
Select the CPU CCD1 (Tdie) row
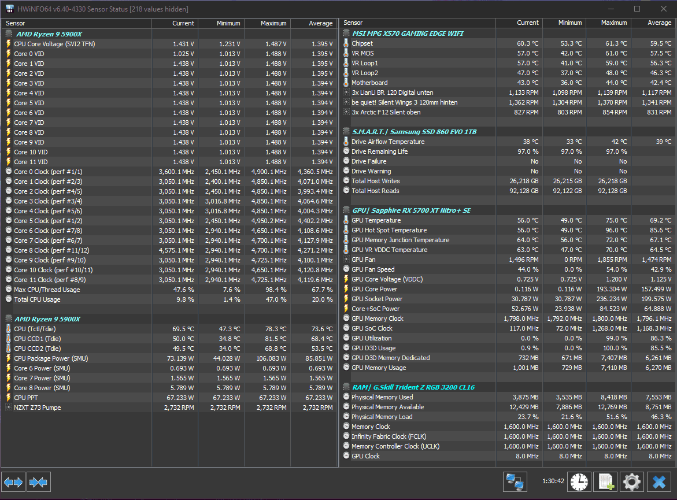pos(169,339)
